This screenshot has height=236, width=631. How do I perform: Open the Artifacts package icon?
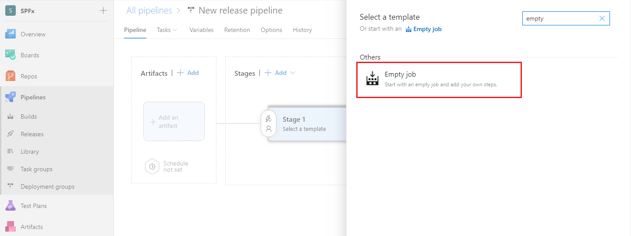[x=11, y=227]
